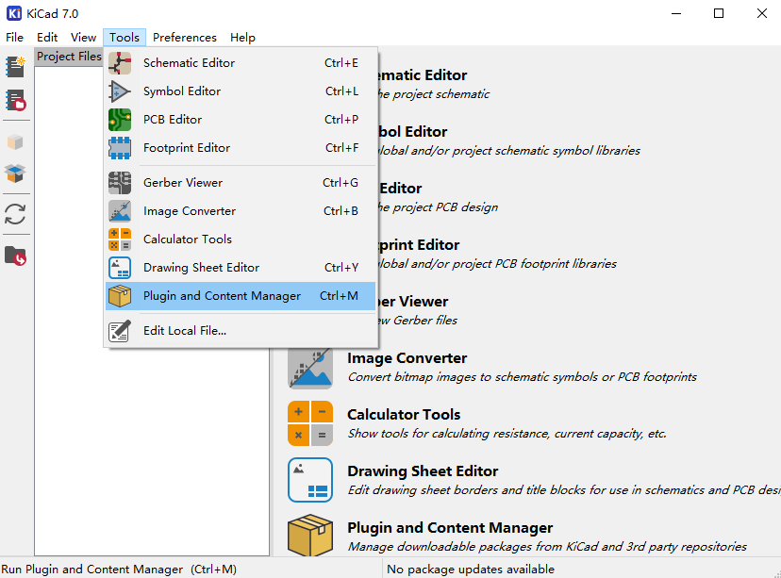This screenshot has height=578, width=781.
Task: Click 'No package updates available' status text
Action: [x=470, y=569]
